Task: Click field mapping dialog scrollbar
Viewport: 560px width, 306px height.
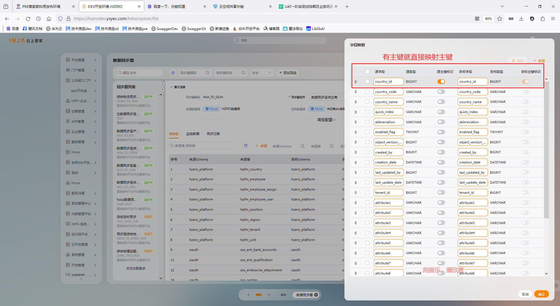Action: pos(547,150)
